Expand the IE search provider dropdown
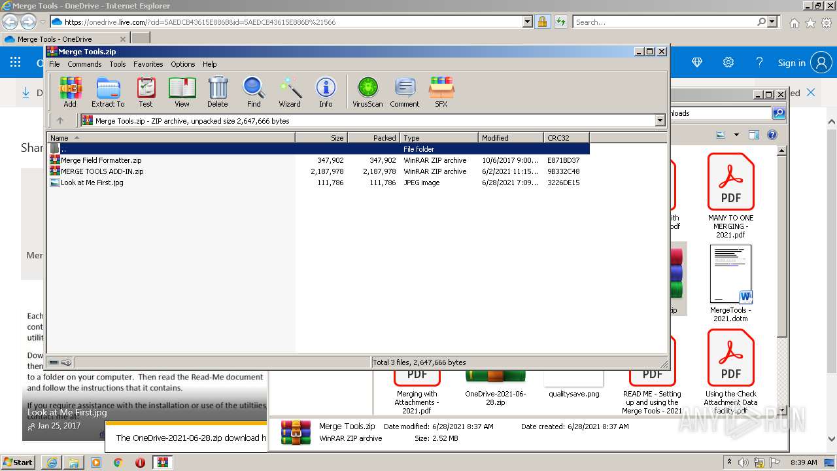The width and height of the screenshot is (837, 471). pos(774,22)
